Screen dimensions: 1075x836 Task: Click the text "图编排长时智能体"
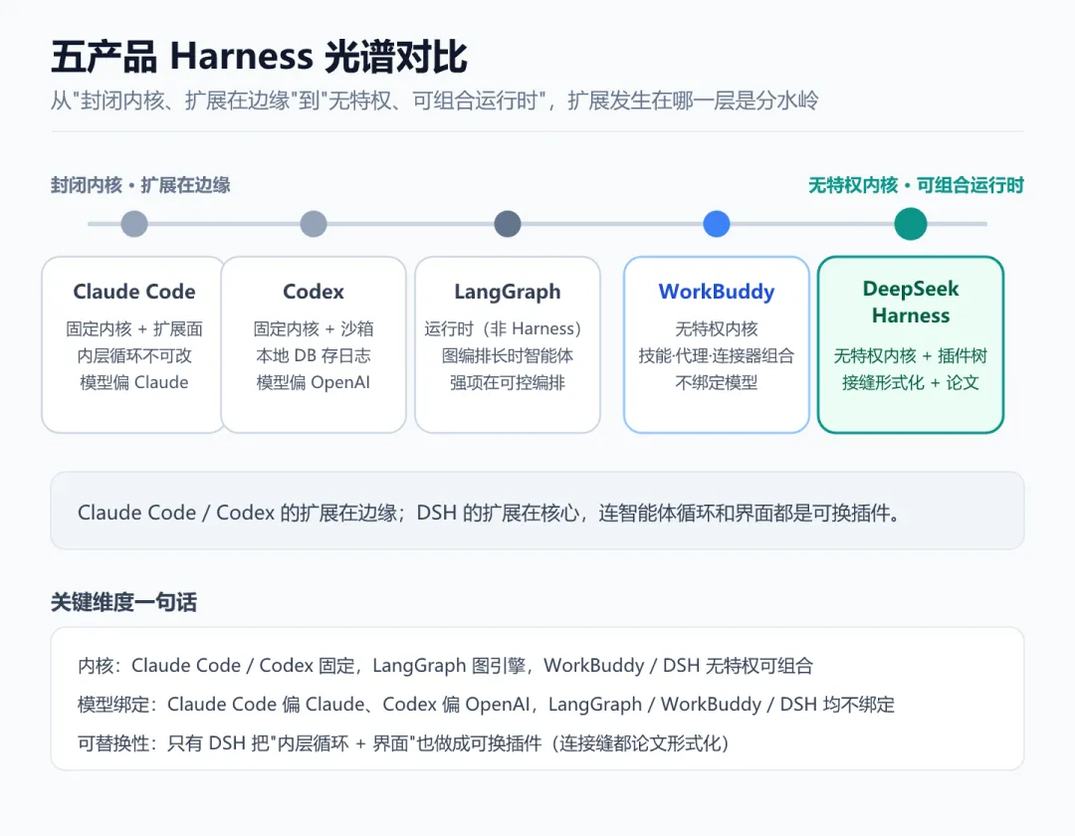click(508, 355)
